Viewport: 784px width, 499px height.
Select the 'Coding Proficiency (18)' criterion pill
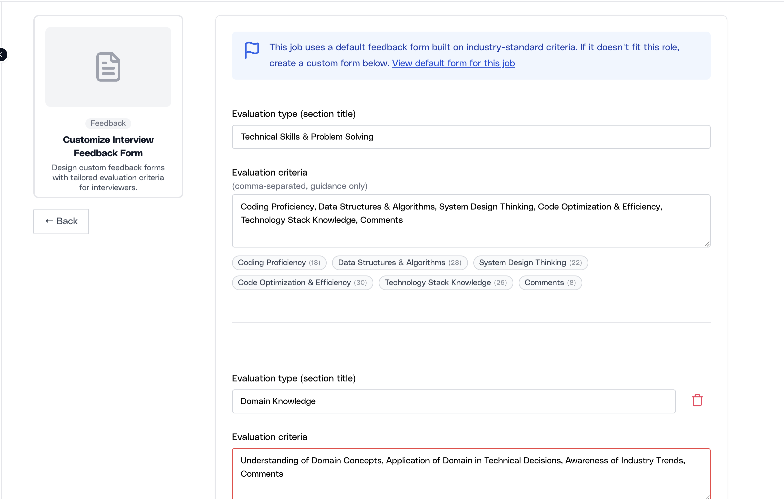pos(279,262)
